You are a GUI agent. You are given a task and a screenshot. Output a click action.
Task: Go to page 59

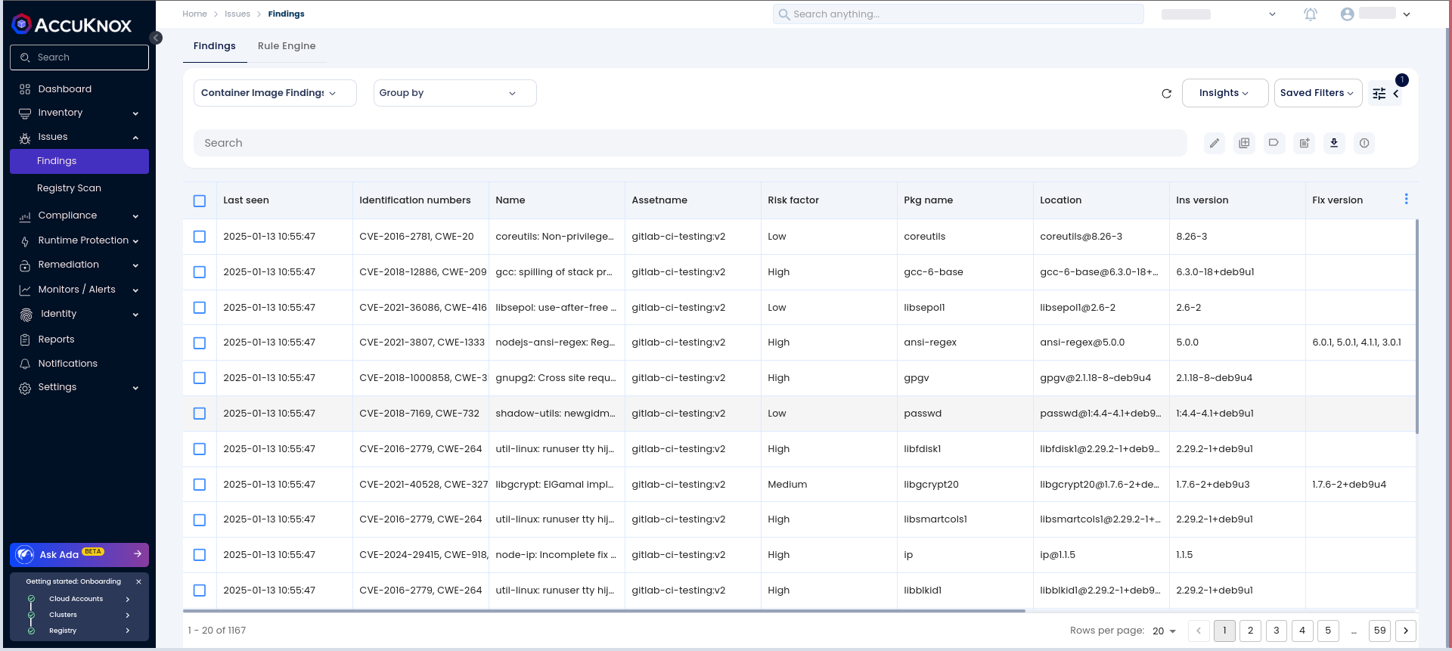click(x=1380, y=631)
